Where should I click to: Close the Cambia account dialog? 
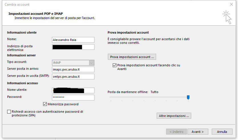coord(231,4)
